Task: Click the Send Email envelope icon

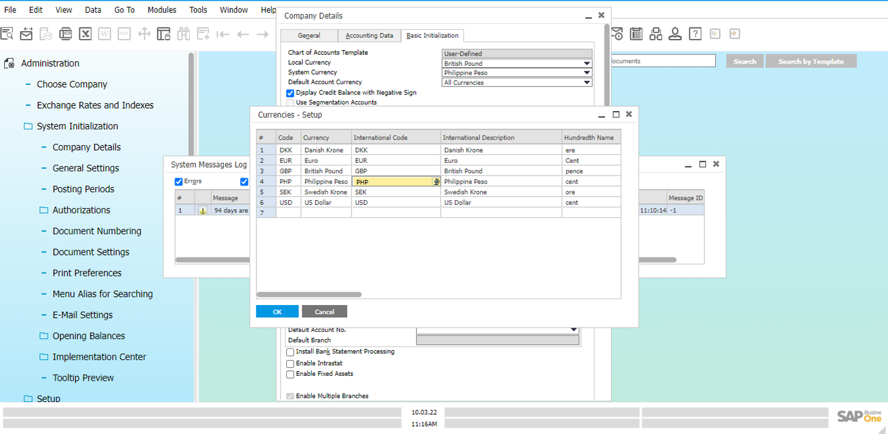Action: pyautogui.click(x=26, y=34)
